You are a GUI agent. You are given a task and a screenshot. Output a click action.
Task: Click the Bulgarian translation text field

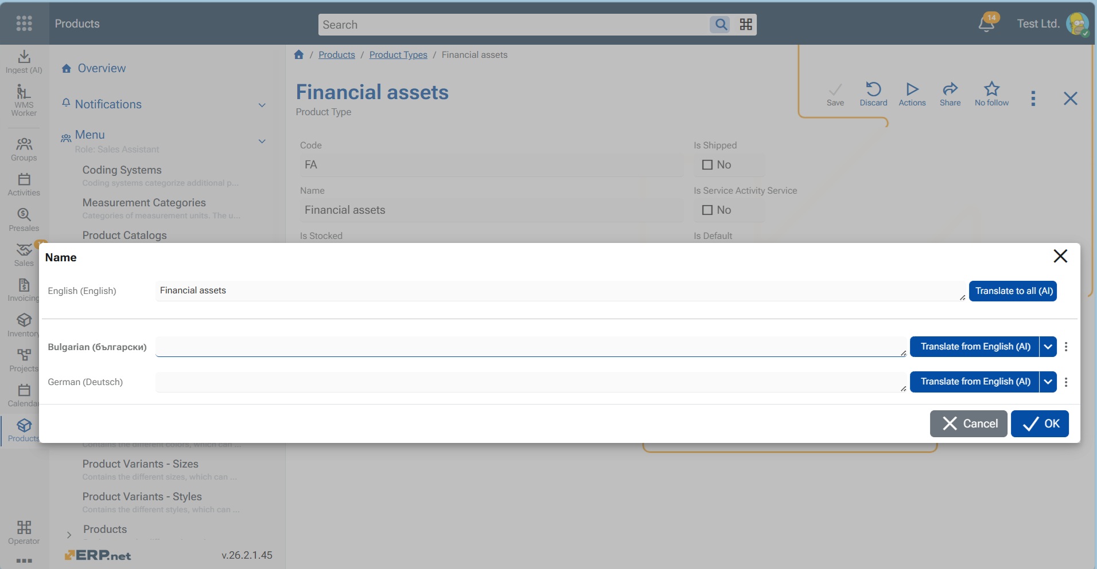pos(528,347)
